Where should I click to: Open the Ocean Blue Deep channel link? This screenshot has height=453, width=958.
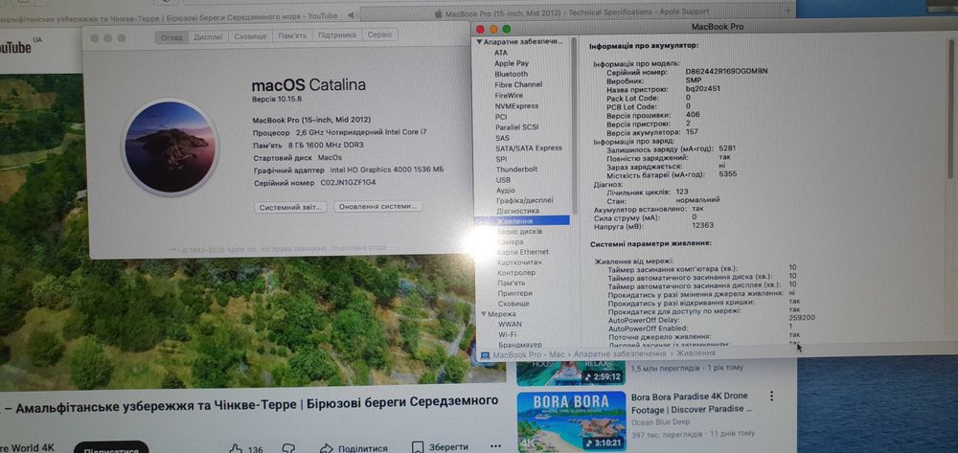point(659,421)
